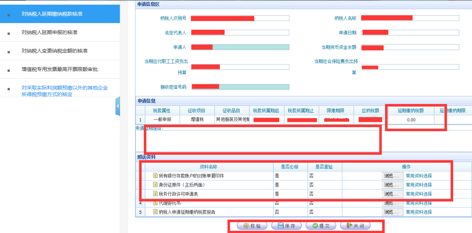Click document icon beside 税务行政许可申请表

(155, 194)
